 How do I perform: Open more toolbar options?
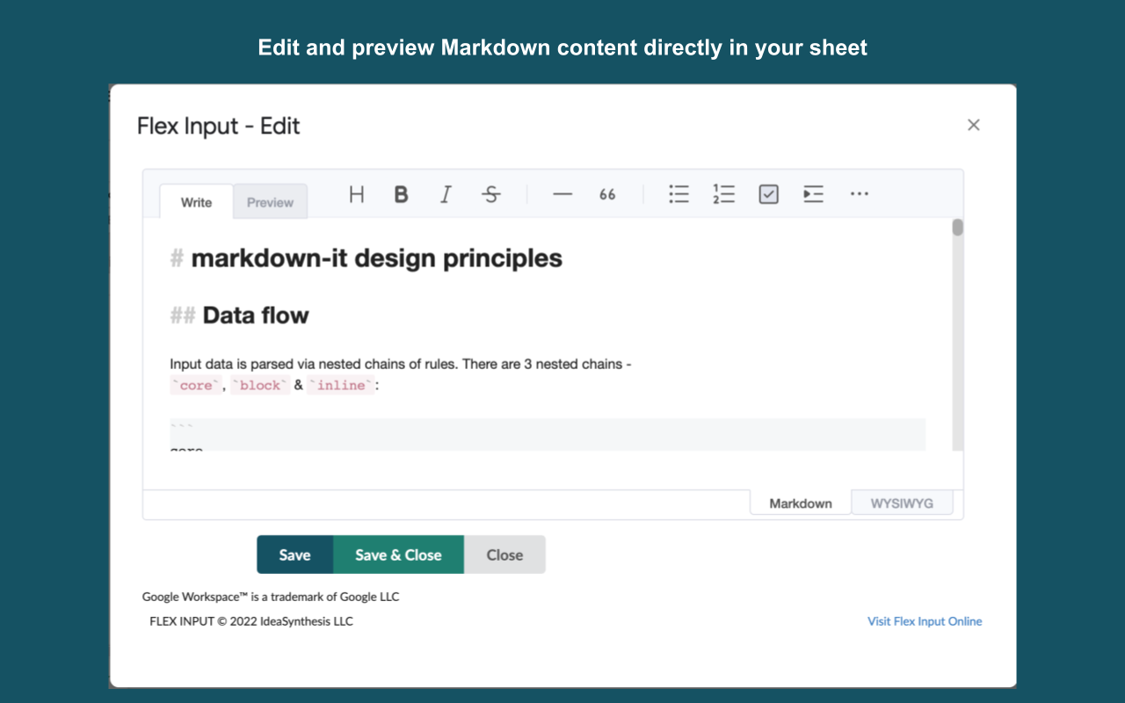pos(860,194)
